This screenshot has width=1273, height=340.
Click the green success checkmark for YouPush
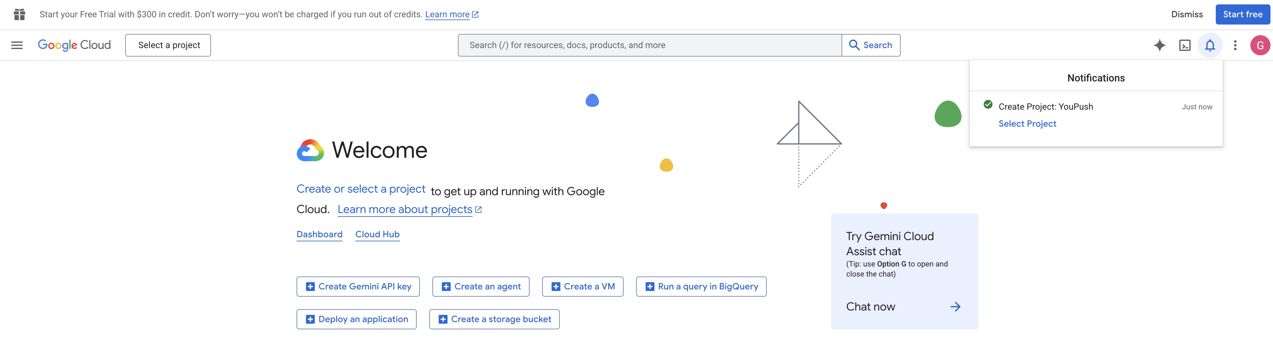point(988,104)
